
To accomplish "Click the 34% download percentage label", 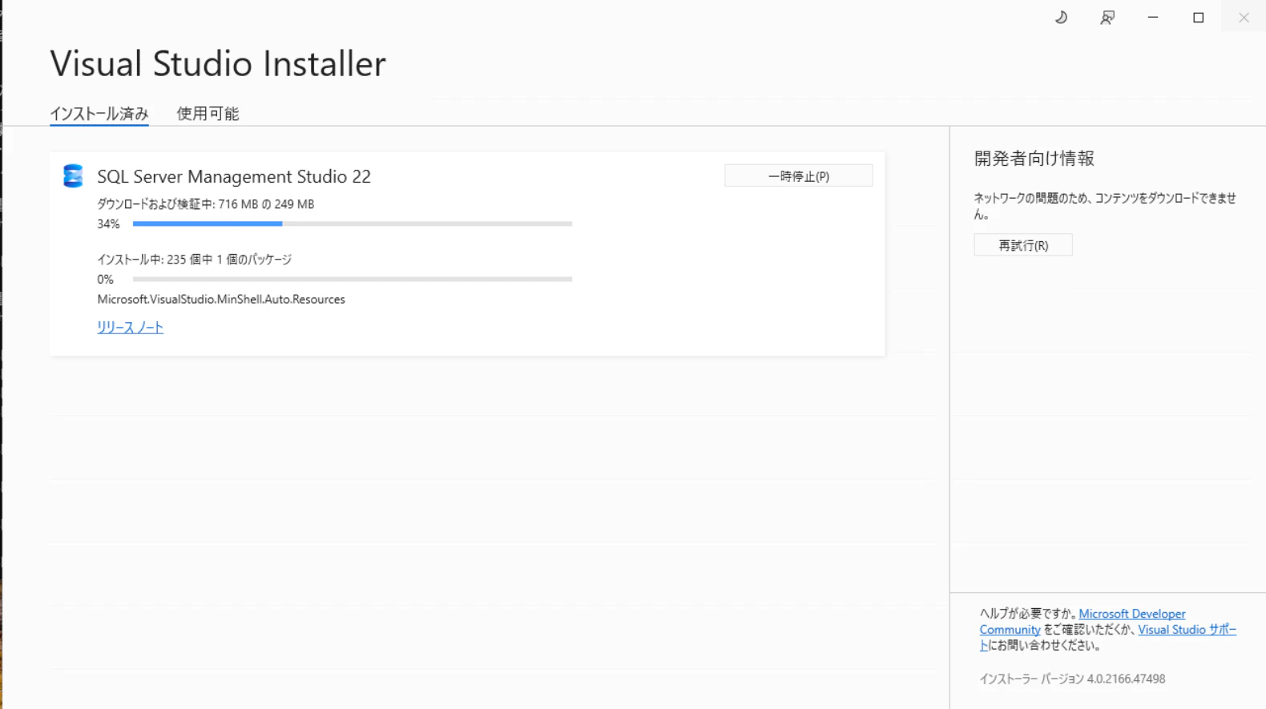I will tap(108, 224).
